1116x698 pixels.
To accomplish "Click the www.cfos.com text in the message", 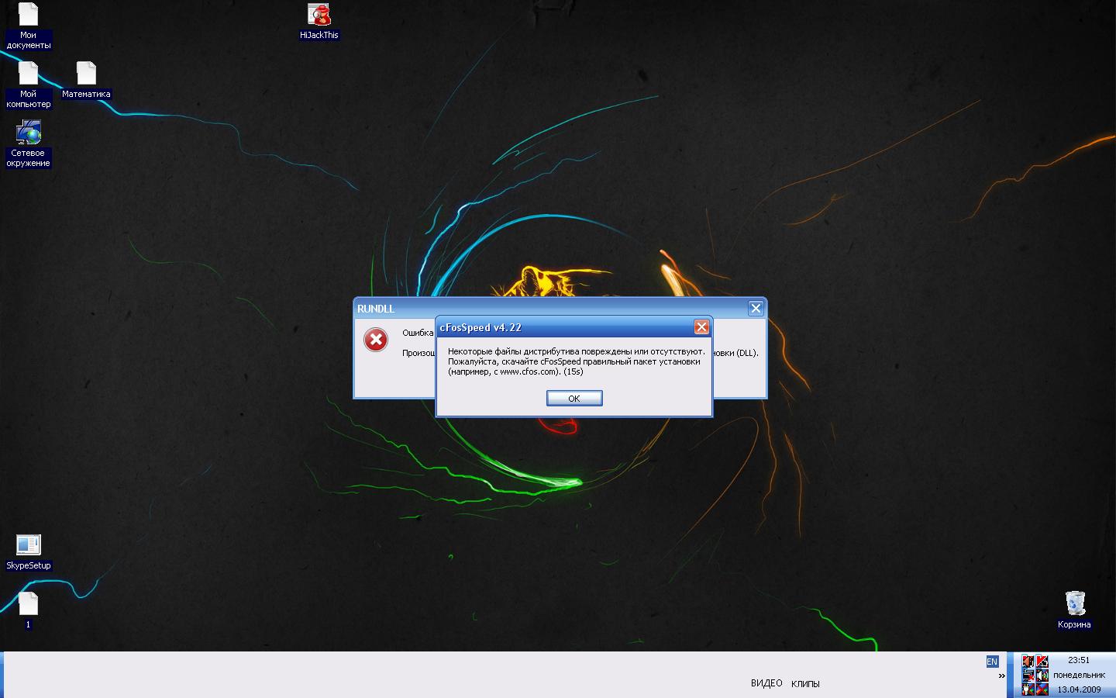I will point(528,371).
